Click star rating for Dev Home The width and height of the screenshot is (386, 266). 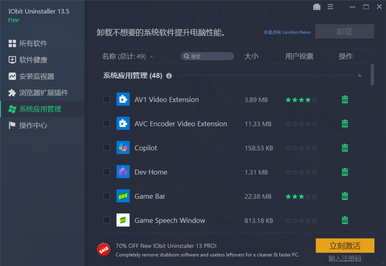301,172
